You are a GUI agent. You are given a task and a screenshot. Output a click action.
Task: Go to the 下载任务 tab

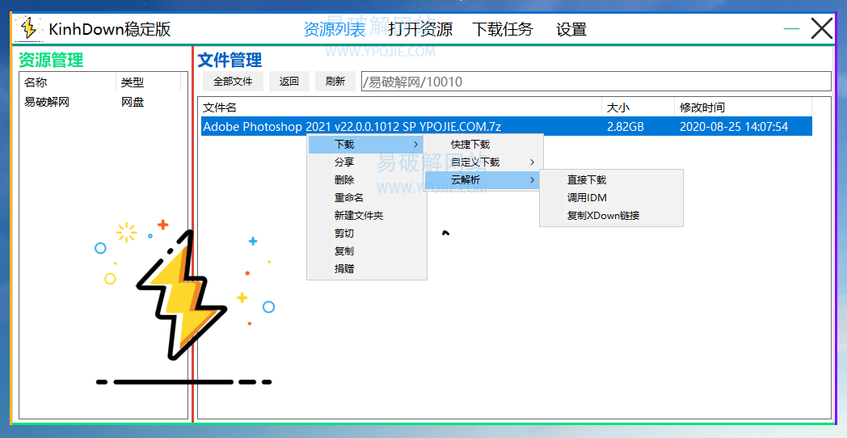pos(503,28)
